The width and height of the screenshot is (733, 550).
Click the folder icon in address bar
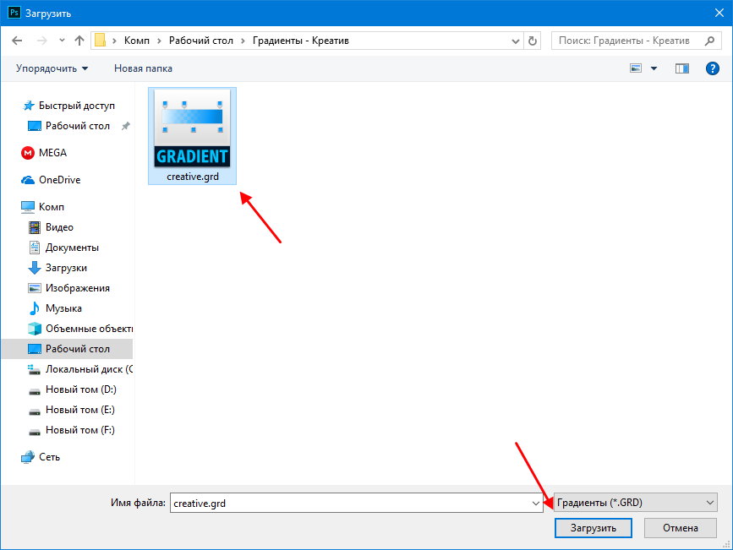(100, 41)
